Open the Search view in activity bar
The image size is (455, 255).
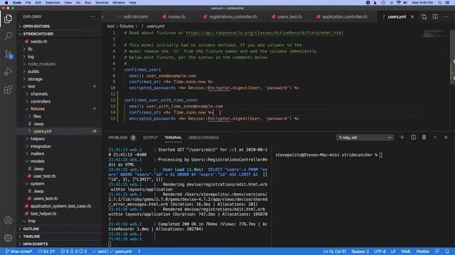pos(8,36)
